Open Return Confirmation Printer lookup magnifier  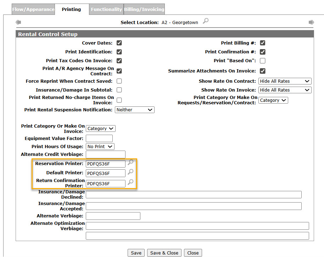[130, 182]
